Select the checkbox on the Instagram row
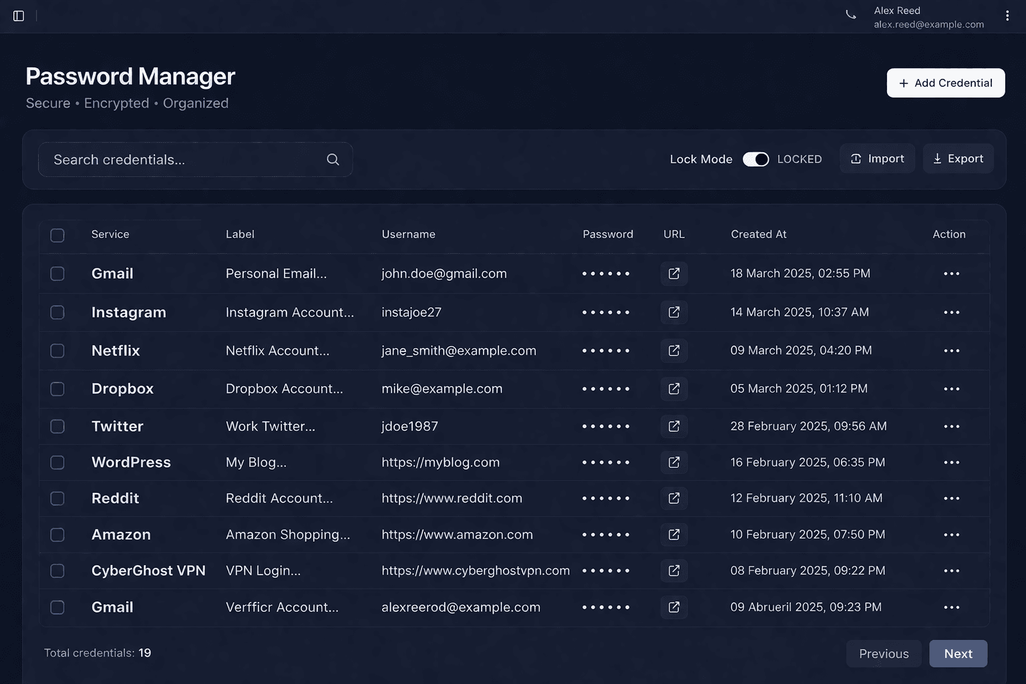1026x684 pixels. 57,312
